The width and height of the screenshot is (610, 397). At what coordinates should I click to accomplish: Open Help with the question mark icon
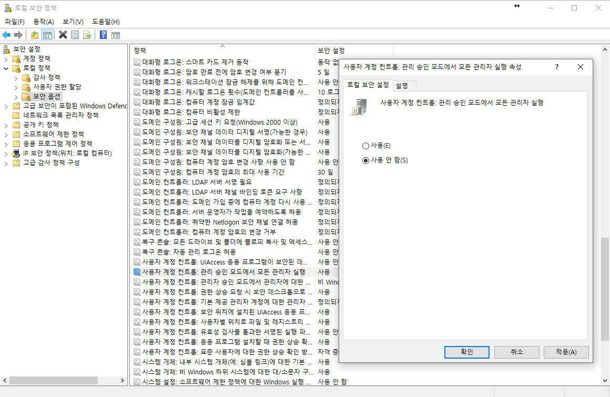coord(103,35)
